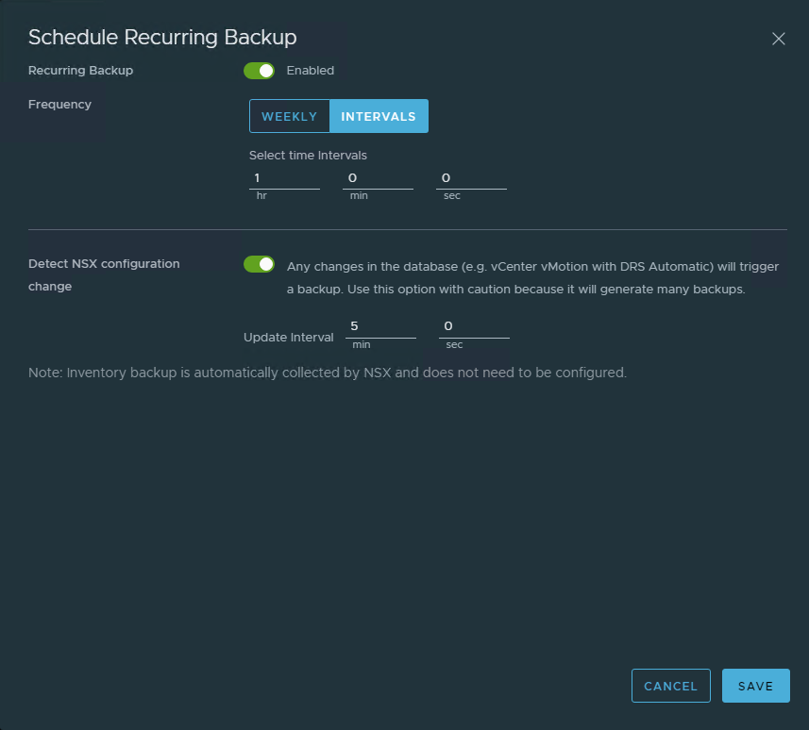The width and height of the screenshot is (809, 730).
Task: Click the 'Select time Intervals' label
Action: pos(308,156)
